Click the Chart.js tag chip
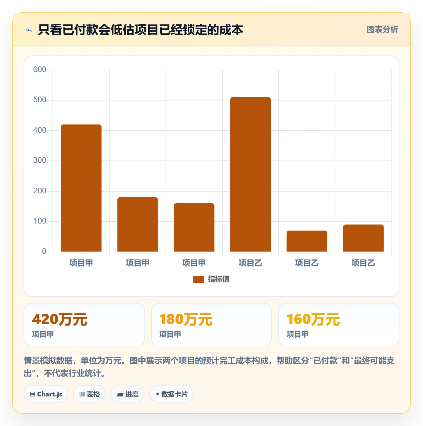Viewport: 423px width, 426px height. click(x=46, y=394)
